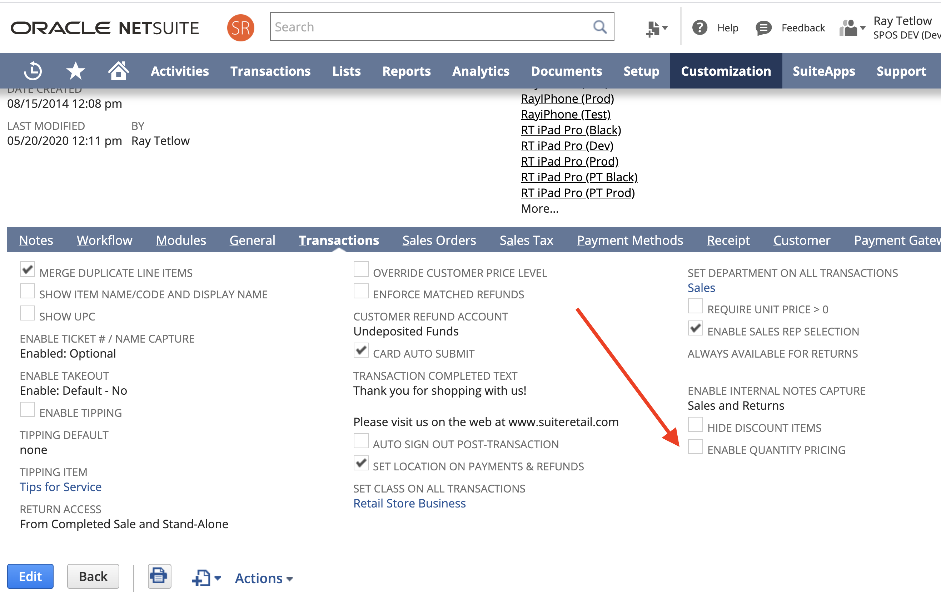Click into the Search field
The height and width of the screenshot is (596, 941).
pos(430,27)
